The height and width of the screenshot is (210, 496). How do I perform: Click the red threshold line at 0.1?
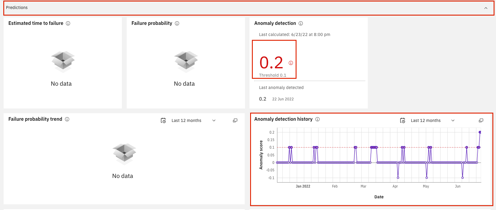point(379,147)
